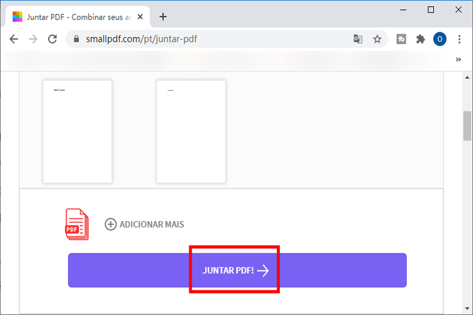Screen dimensions: 473x315
Task: Open the Chrome profile avatar
Action: click(440, 39)
